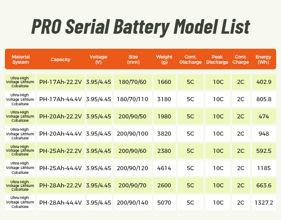Select the 4614 weight value
The height and width of the screenshot is (220, 281).
[x=164, y=168]
